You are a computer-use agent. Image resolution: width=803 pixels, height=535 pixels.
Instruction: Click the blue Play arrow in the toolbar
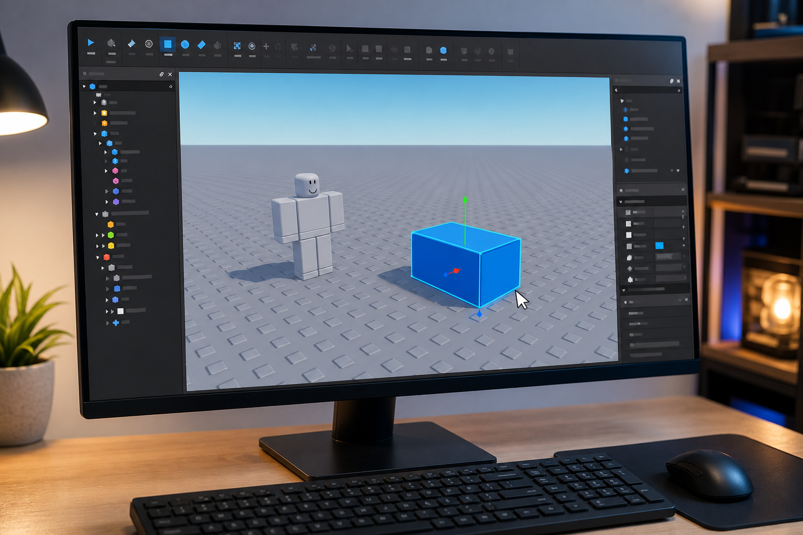pyautogui.click(x=91, y=43)
